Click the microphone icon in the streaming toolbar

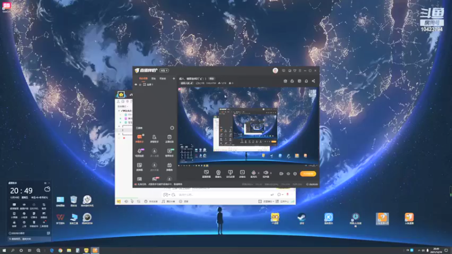click(x=253, y=173)
